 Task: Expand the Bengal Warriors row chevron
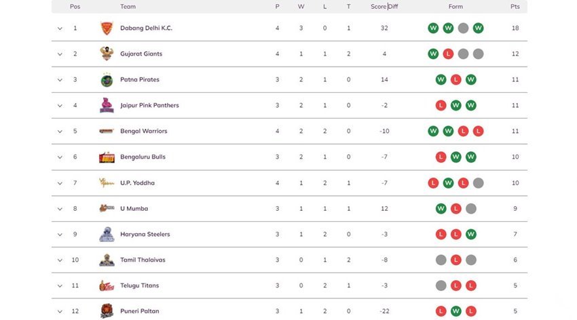60,132
